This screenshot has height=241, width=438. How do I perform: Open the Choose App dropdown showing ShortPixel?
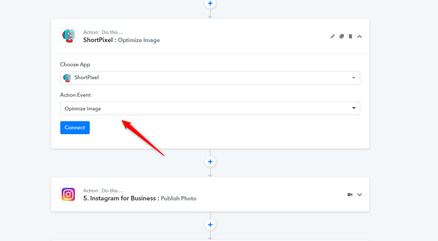coord(210,78)
